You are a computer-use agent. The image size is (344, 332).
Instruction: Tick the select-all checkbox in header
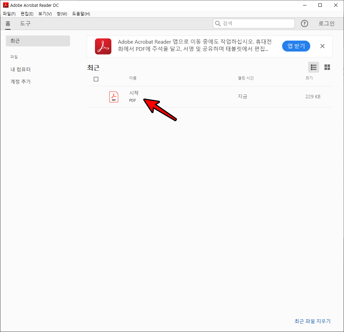coord(96,79)
